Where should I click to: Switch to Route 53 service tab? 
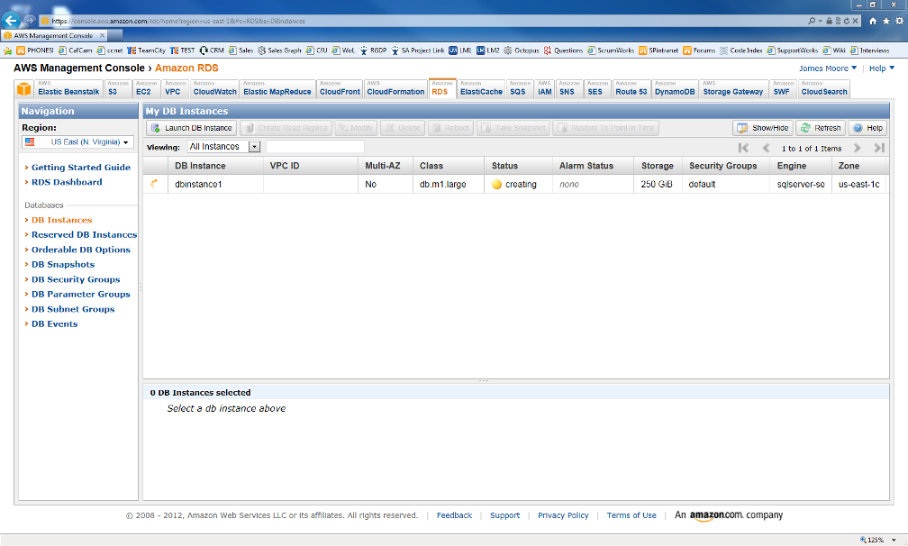(x=631, y=88)
